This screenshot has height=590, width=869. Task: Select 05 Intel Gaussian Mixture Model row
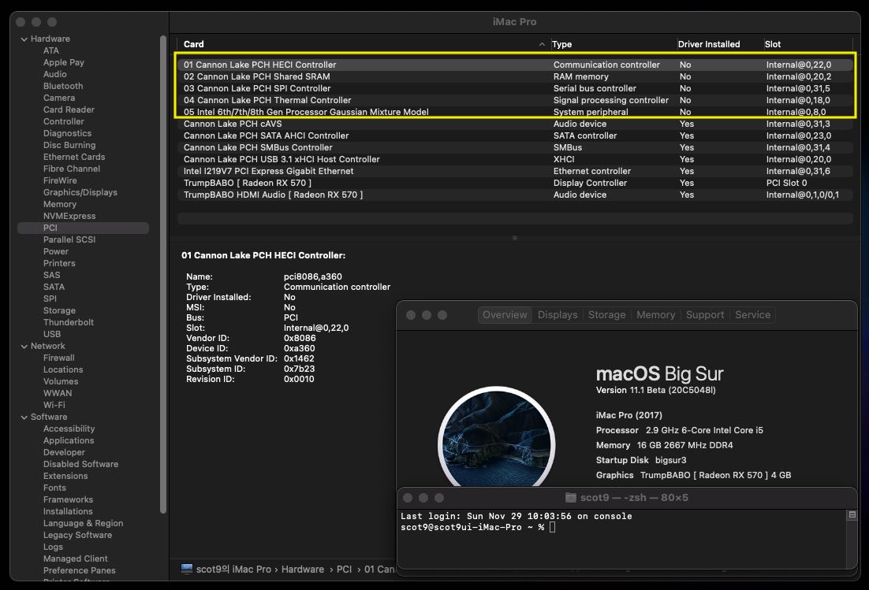pos(515,112)
